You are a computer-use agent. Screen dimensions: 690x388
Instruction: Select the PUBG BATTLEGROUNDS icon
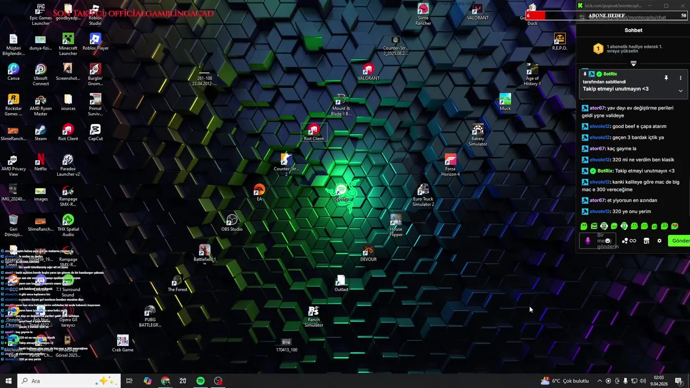point(150,316)
